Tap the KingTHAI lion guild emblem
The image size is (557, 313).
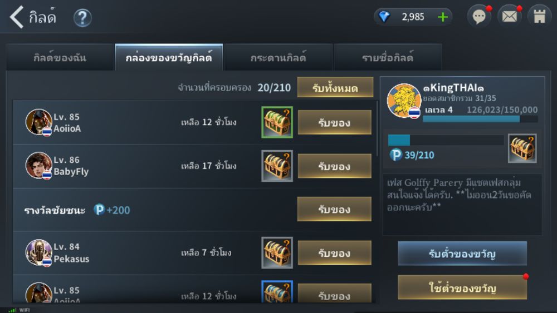403,101
